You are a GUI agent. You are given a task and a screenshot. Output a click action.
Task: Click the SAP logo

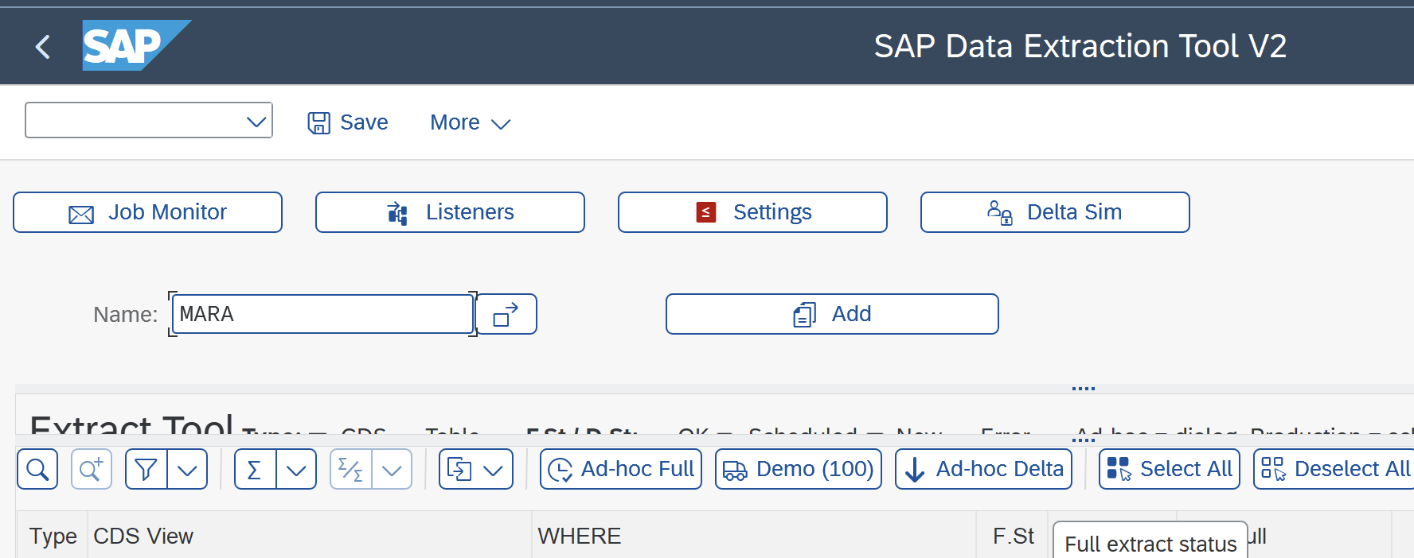pos(135,45)
